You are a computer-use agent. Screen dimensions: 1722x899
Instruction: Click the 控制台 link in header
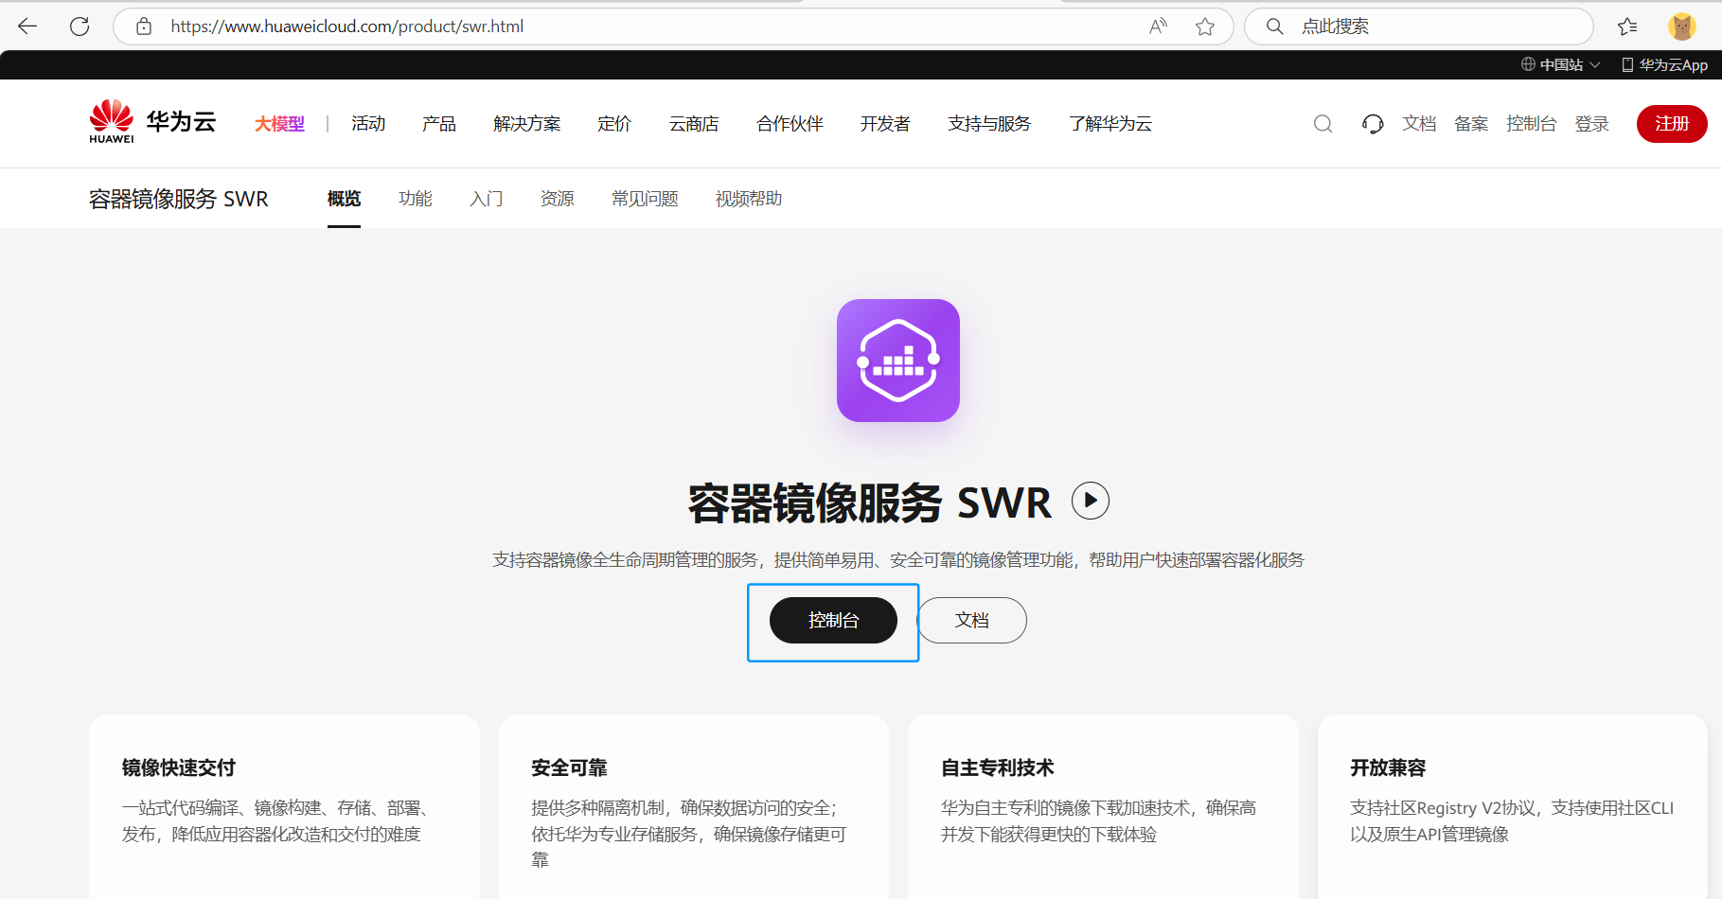[x=1532, y=124]
